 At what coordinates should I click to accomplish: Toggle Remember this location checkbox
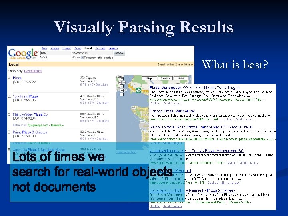(x=82, y=58)
